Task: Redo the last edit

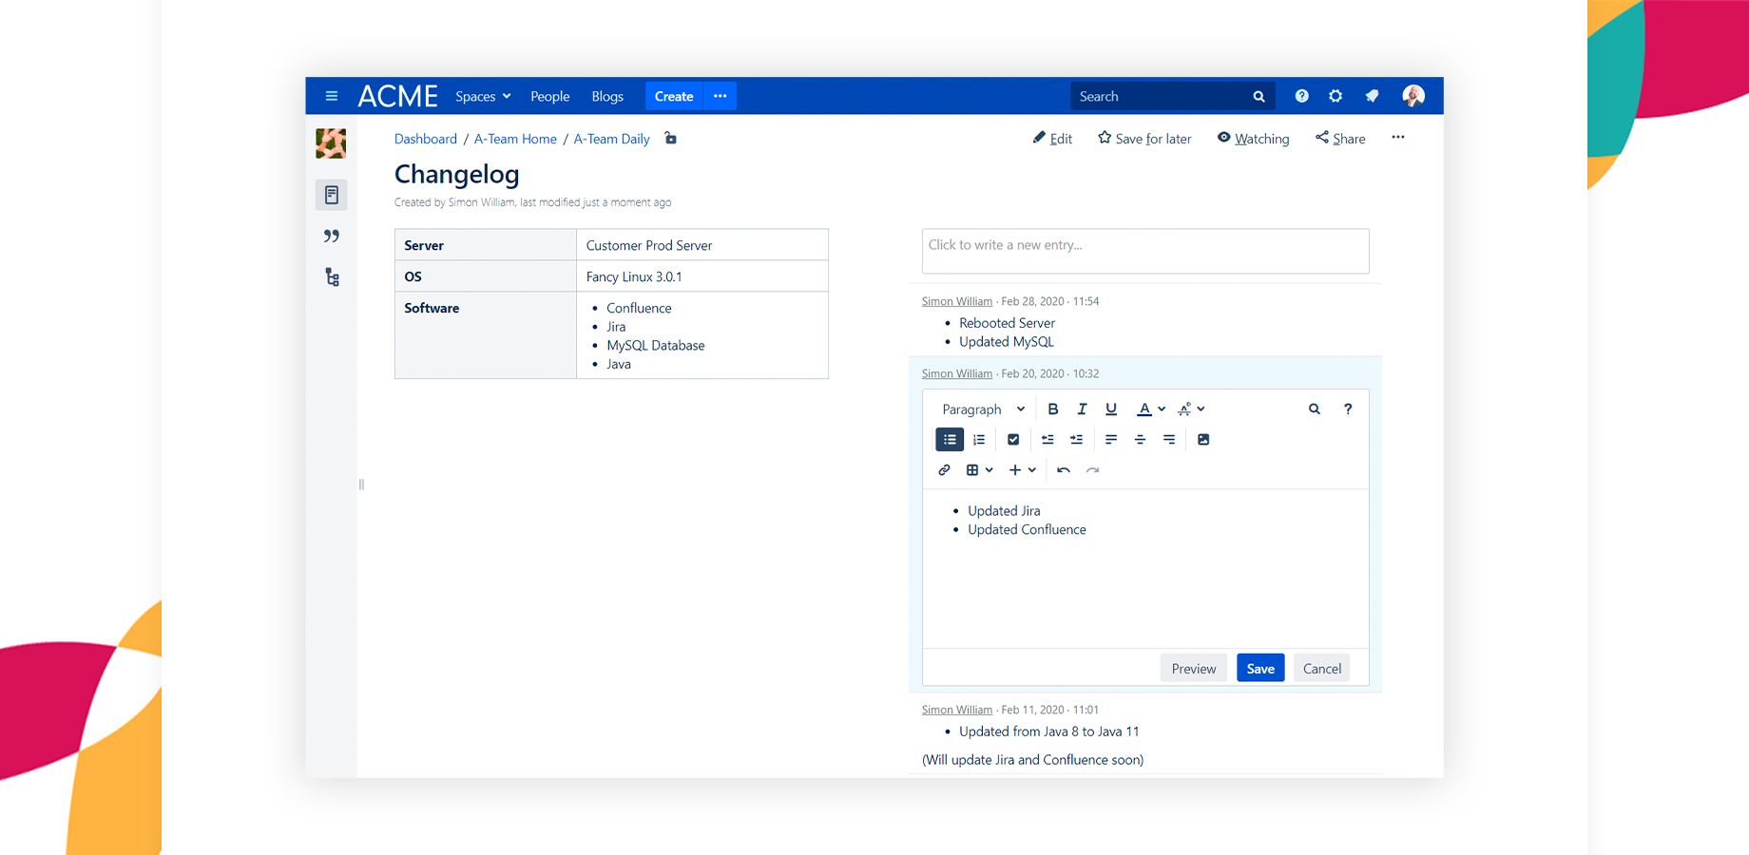Action: (x=1093, y=470)
